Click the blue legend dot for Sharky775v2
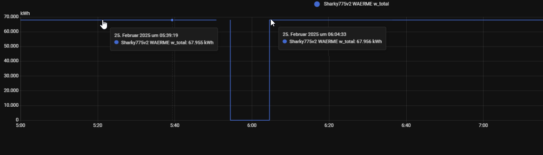Screen dimensions: 543x155 click(317, 4)
